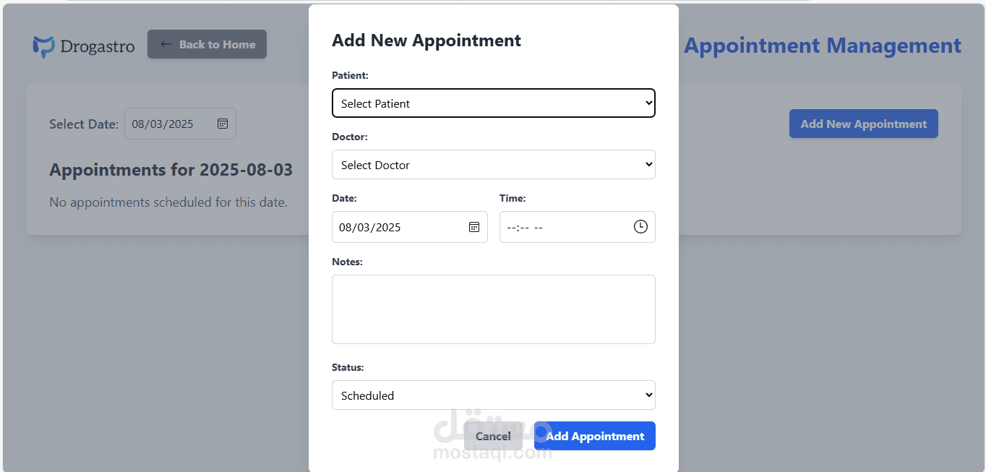Click the Select Patient combo box text
This screenshot has height=472, width=986.
(375, 103)
